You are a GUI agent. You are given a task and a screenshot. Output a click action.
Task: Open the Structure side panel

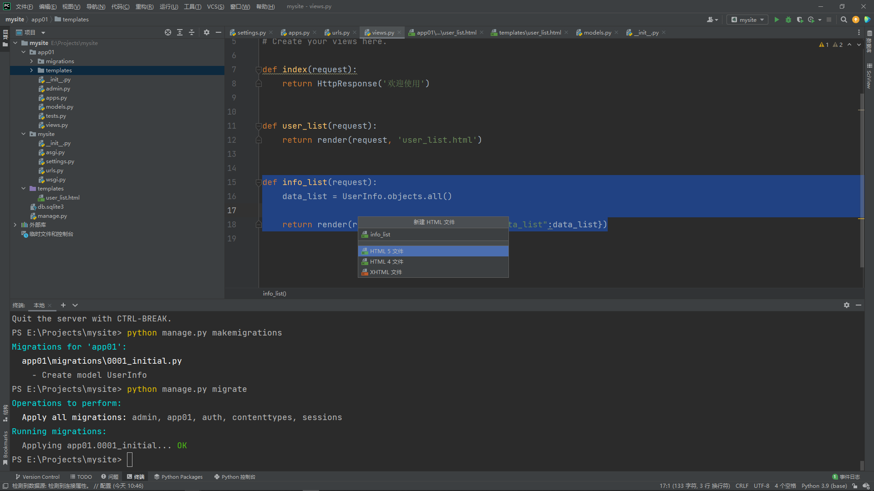tap(5, 413)
